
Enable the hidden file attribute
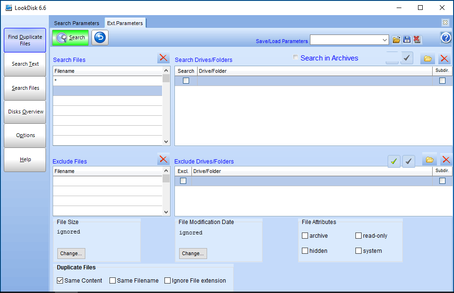pyautogui.click(x=305, y=250)
